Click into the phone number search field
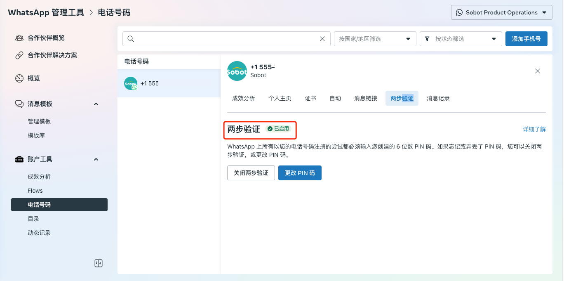This screenshot has width=564, height=281. click(226, 39)
